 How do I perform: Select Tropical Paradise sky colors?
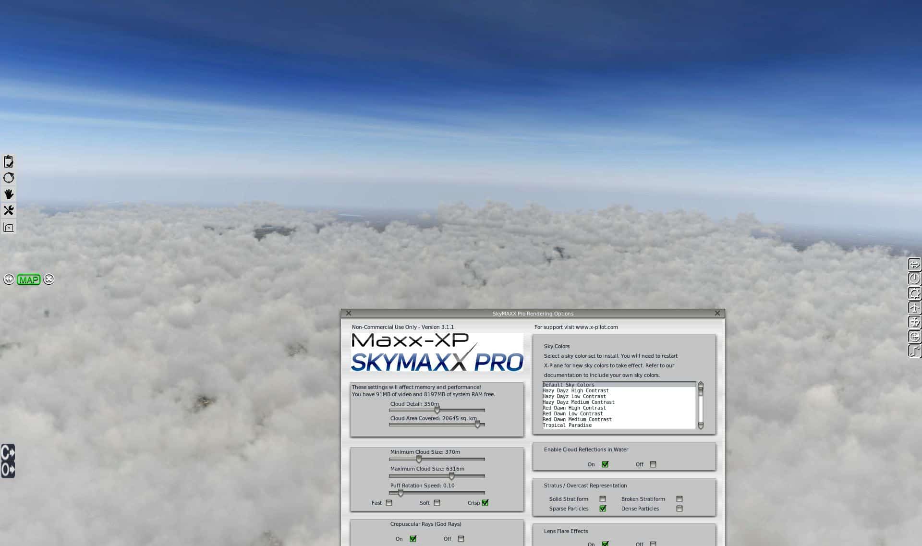[567, 425]
